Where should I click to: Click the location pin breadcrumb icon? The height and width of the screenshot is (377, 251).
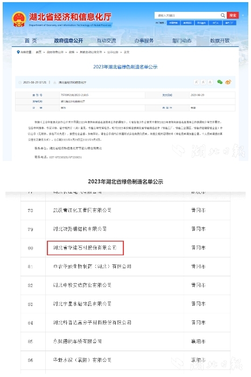point(18,52)
